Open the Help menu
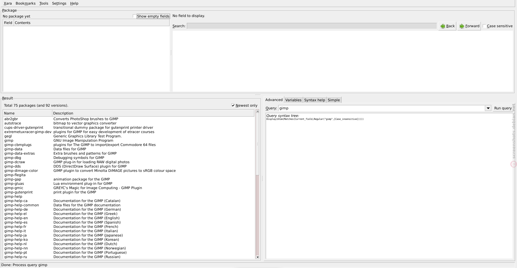Viewport: 517px width, 268px height. point(74,3)
